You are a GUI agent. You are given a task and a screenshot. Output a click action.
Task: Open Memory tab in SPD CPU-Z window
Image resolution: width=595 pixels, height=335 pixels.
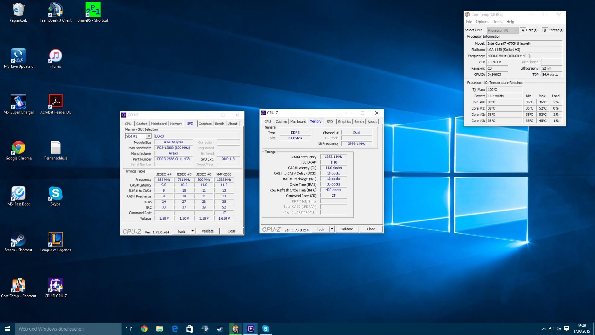[x=176, y=124]
